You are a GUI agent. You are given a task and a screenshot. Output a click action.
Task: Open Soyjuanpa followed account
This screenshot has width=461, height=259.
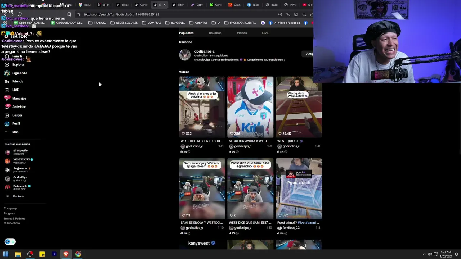tap(18, 169)
